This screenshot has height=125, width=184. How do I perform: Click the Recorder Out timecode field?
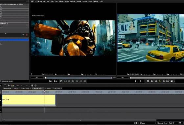159,74
